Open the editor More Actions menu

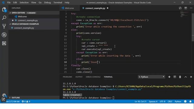(191, 8)
